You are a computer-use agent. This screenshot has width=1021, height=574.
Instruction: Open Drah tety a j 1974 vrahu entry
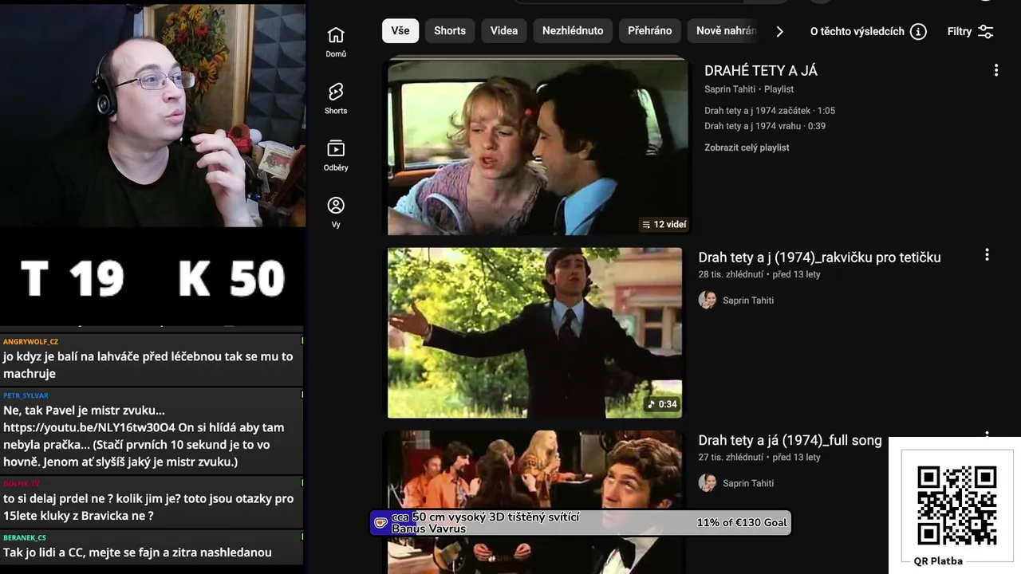(765, 126)
